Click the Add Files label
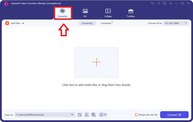This screenshot has width=193, height=122. pos(15,23)
